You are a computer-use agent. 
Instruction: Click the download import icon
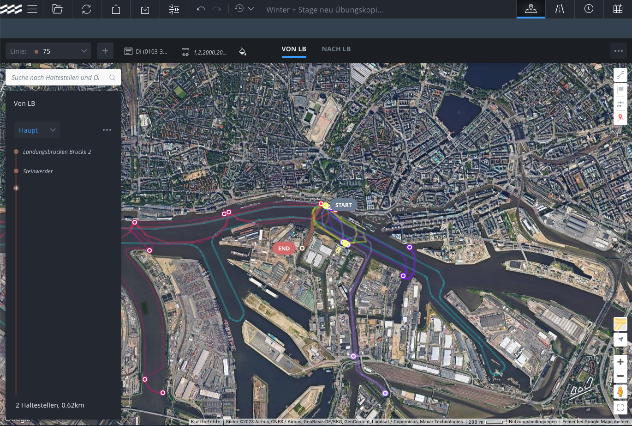click(145, 9)
